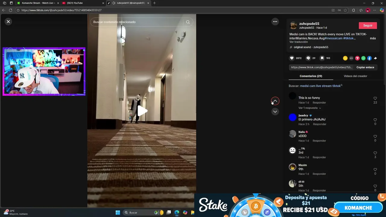Reply to Maxim's 9th comment
The image size is (386, 217).
coord(319,174)
